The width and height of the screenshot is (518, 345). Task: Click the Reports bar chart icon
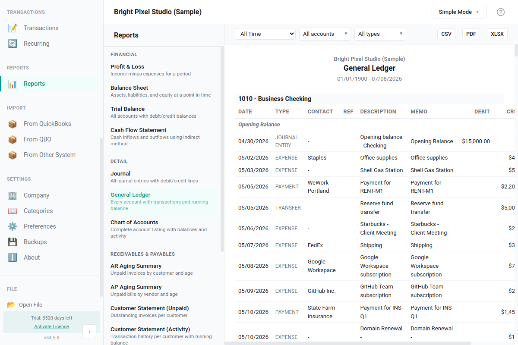(x=13, y=84)
